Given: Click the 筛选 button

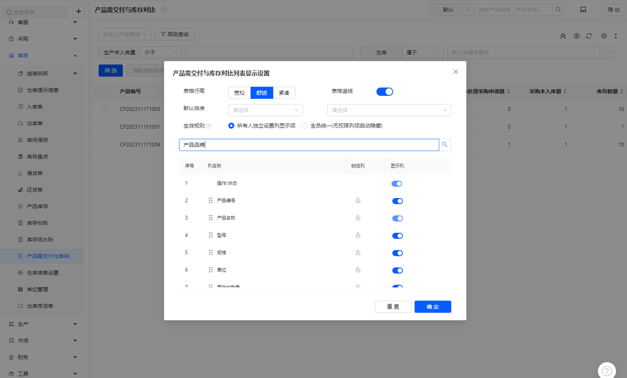Looking at the screenshot, I should point(111,70).
